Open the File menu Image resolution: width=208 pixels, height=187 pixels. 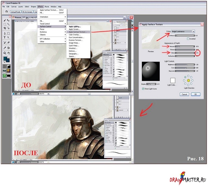[4, 7]
